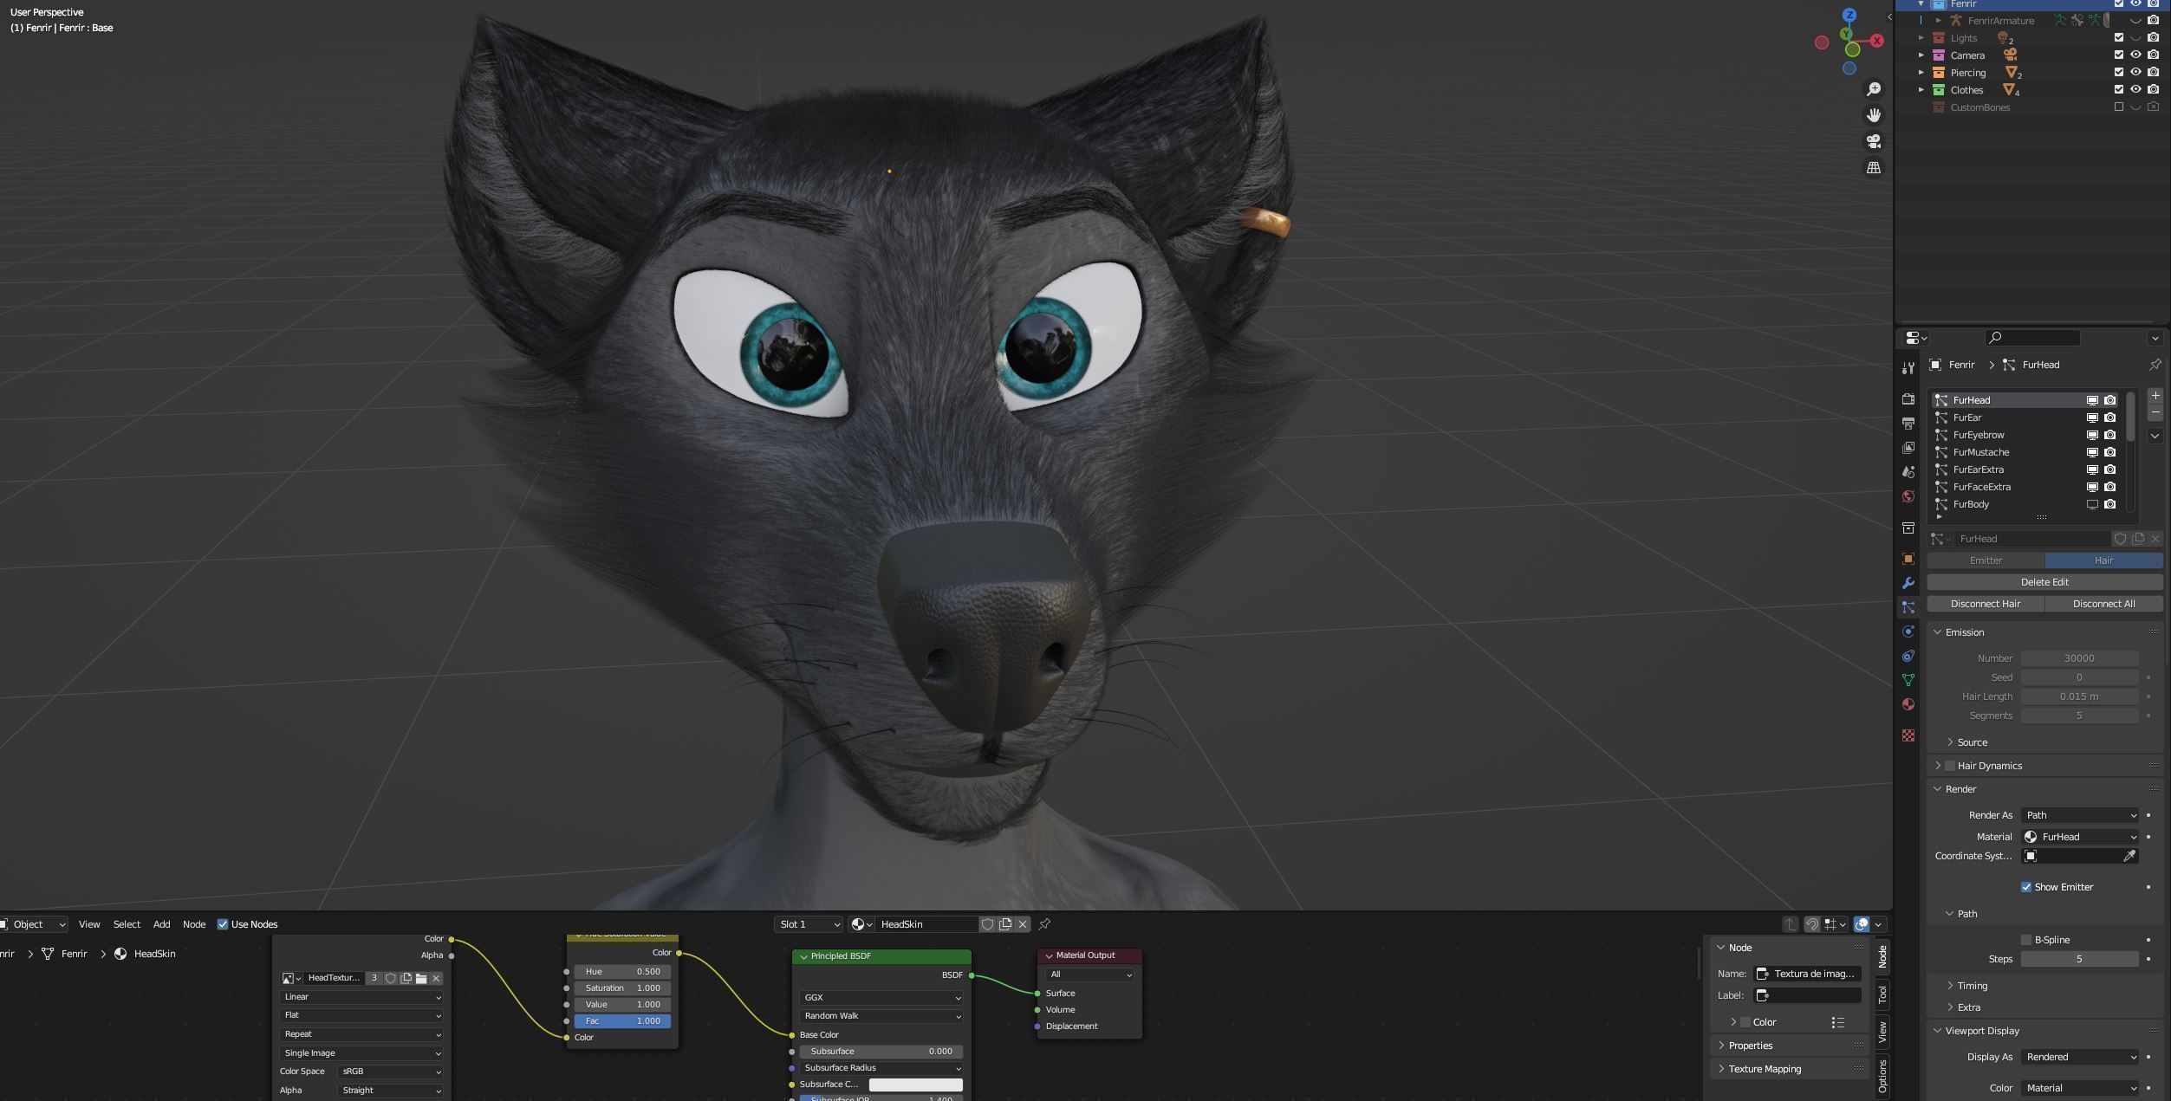Click the Coordinate System eyedropper icon
Viewport: 2171px width, 1101px height.
pyautogui.click(x=2129, y=856)
